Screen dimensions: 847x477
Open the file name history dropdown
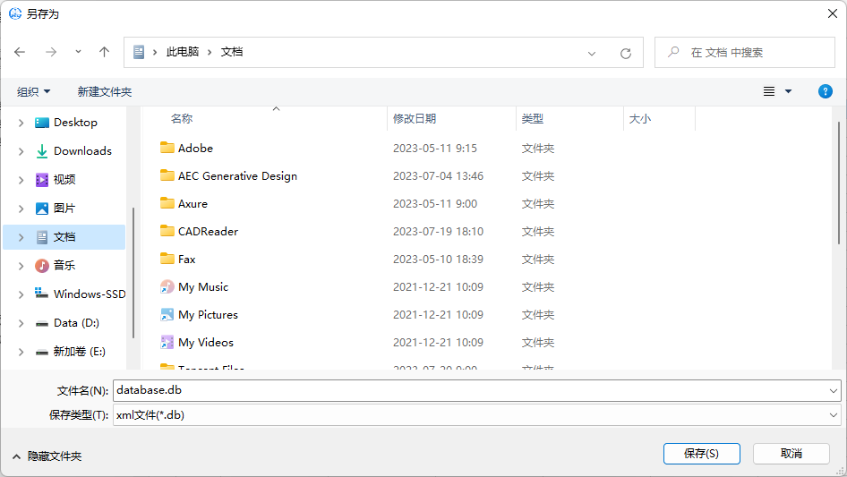834,391
